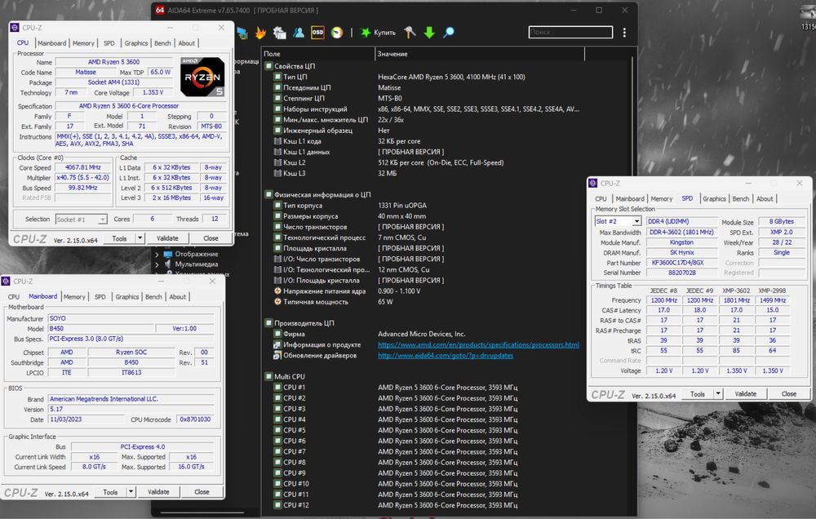Click Close button in Mainboard window
The width and height of the screenshot is (816, 519).
tap(202, 492)
